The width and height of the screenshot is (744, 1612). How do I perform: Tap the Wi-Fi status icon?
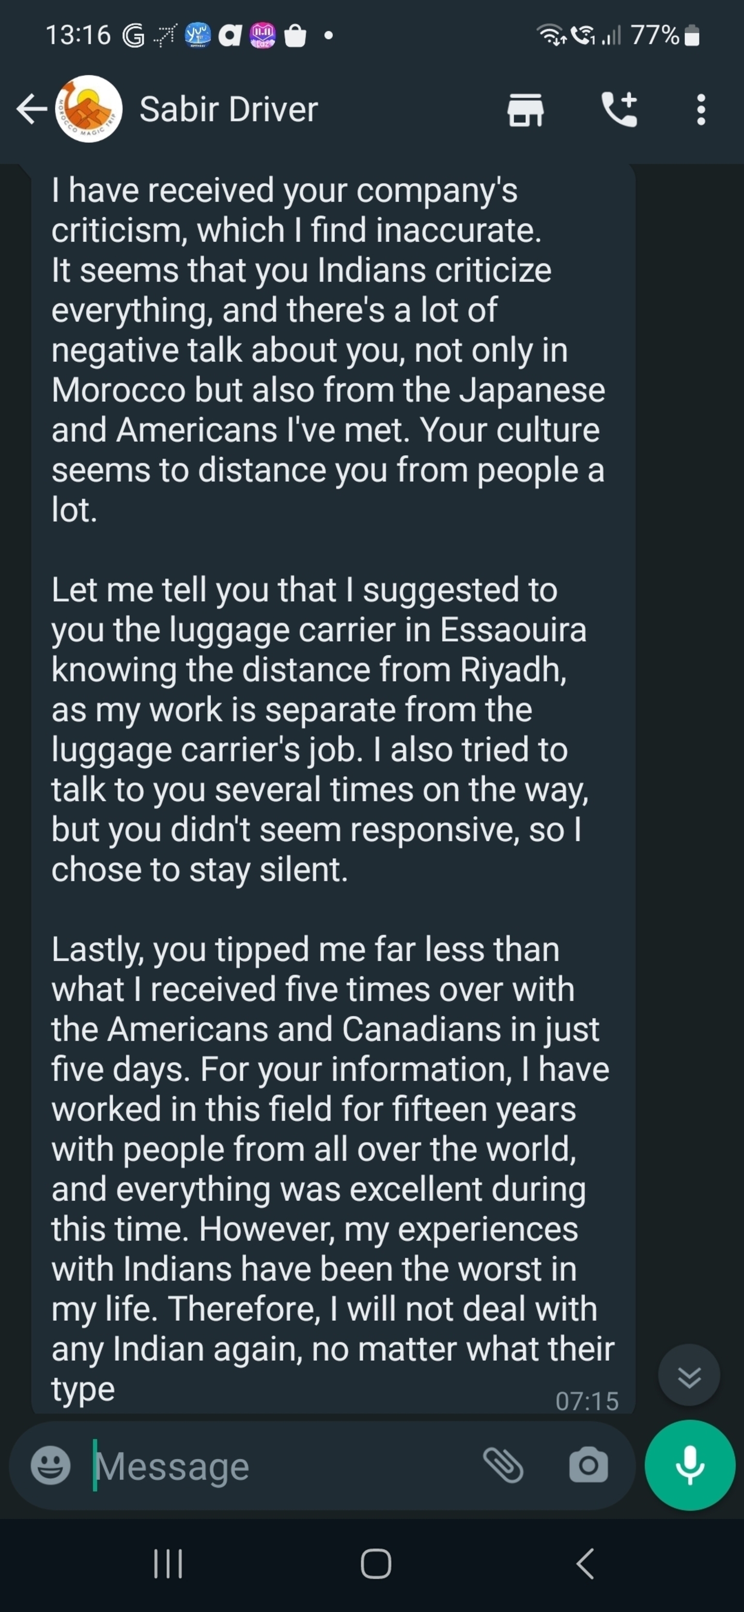(552, 35)
